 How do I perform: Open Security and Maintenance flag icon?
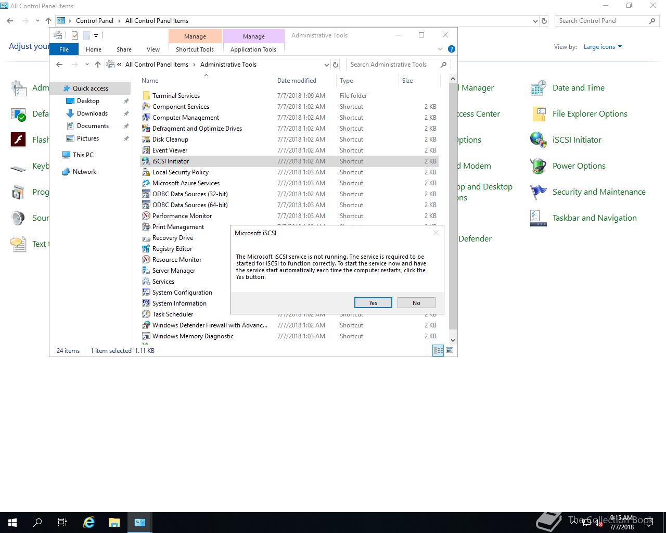[539, 192]
